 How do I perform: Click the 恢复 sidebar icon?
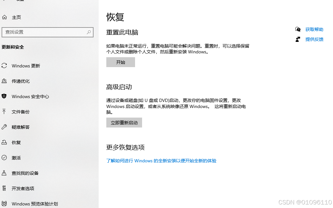(4, 142)
